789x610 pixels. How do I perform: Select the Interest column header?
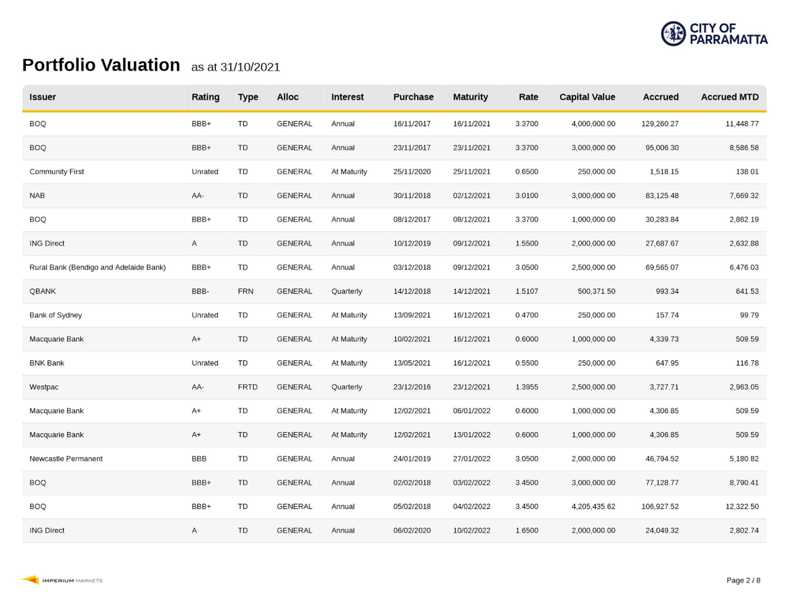pyautogui.click(x=347, y=97)
